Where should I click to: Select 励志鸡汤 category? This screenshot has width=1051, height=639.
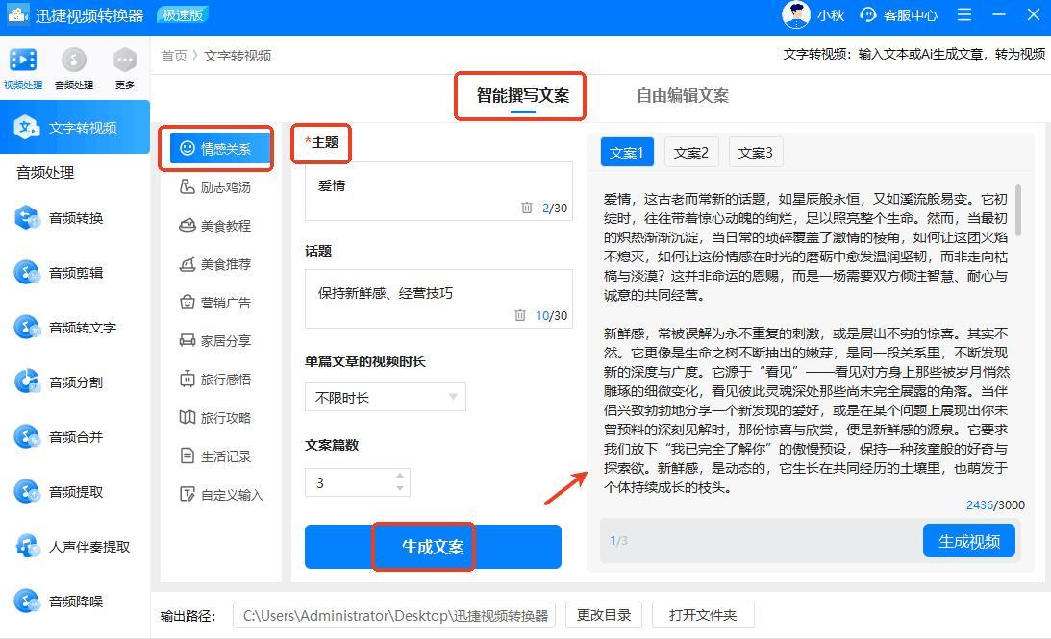[224, 187]
